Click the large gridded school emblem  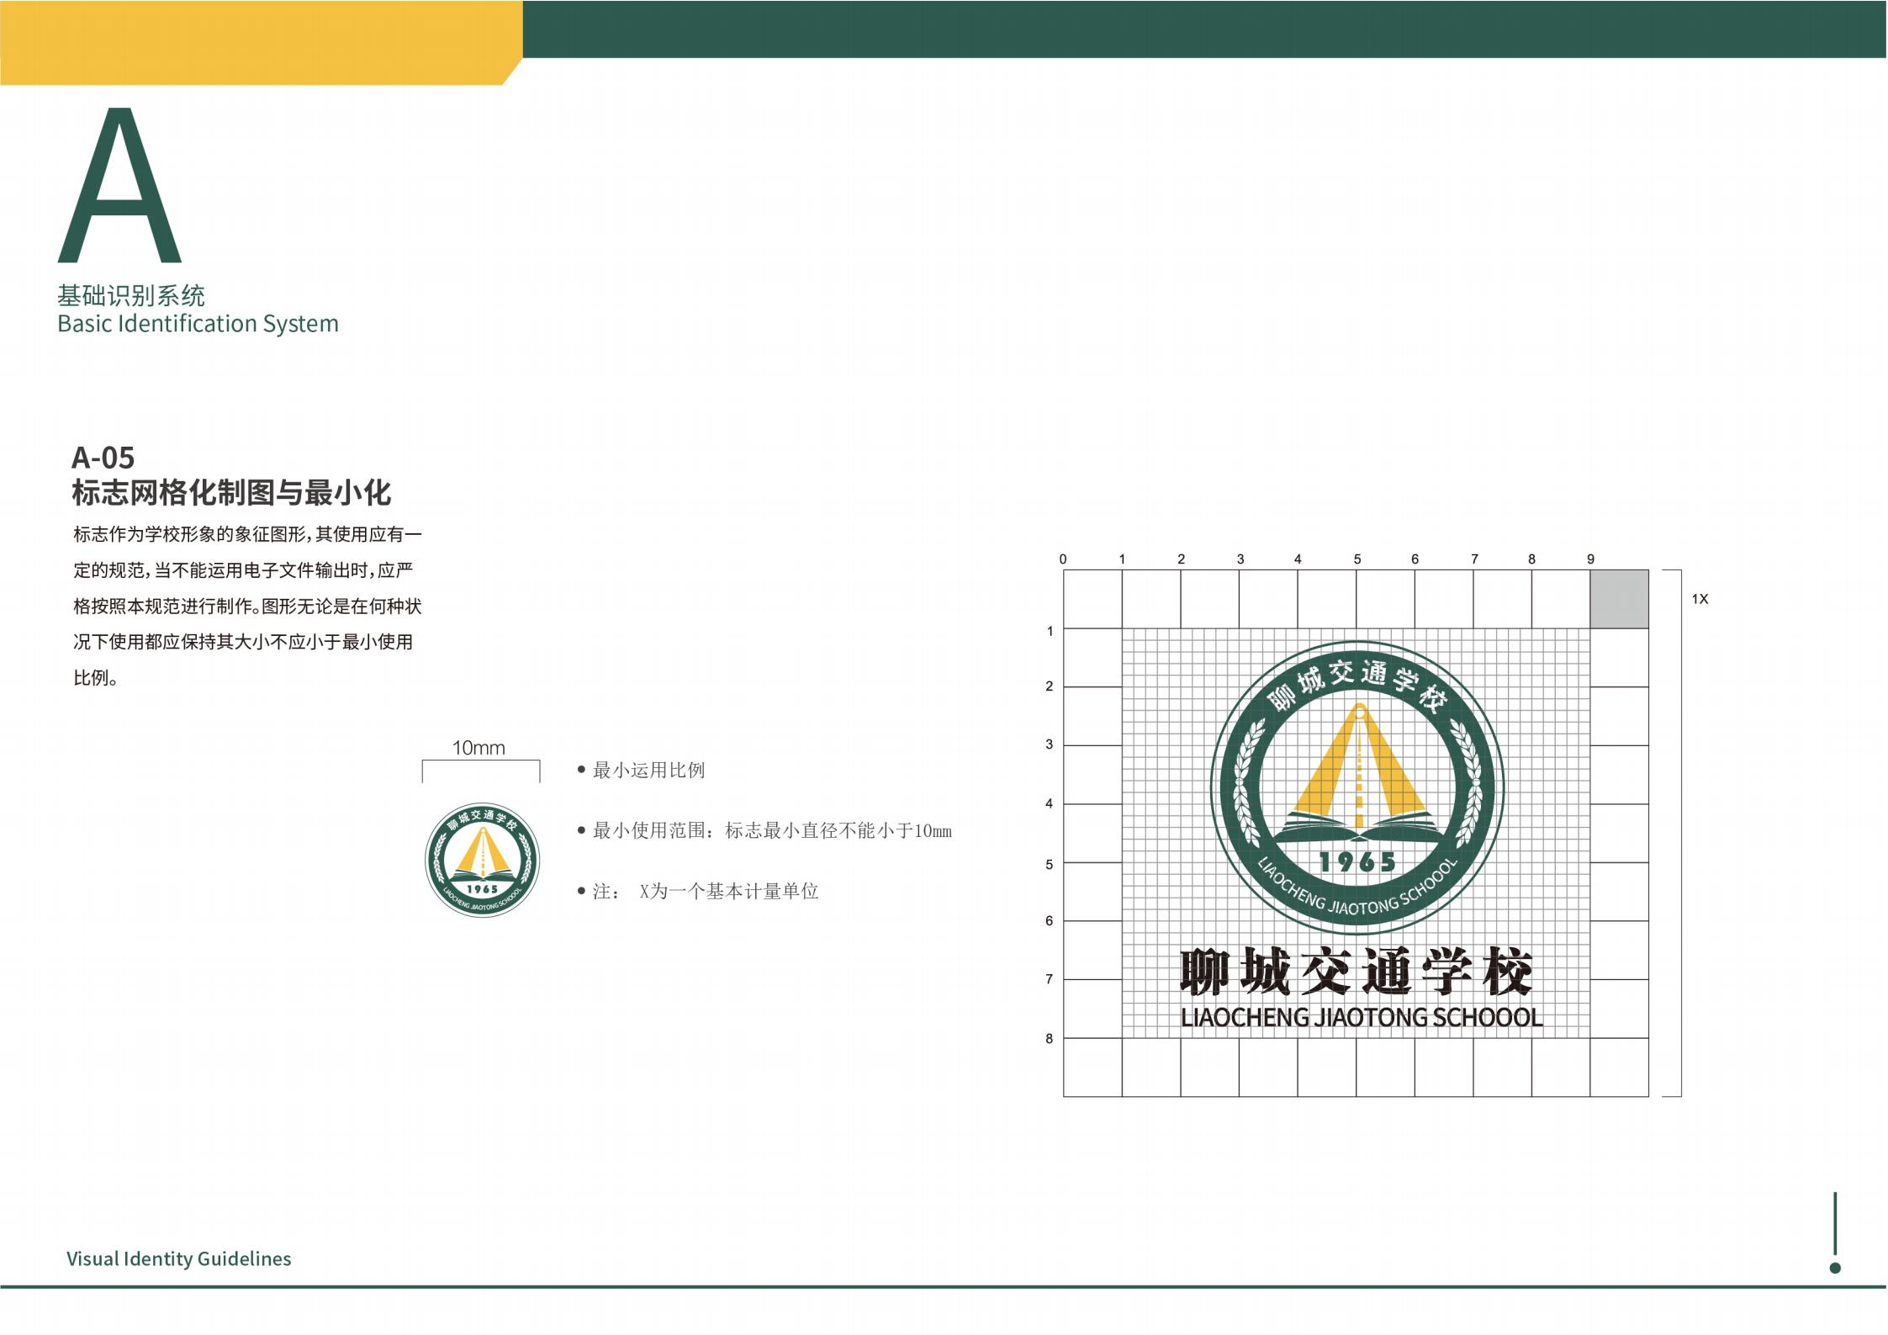[1357, 787]
